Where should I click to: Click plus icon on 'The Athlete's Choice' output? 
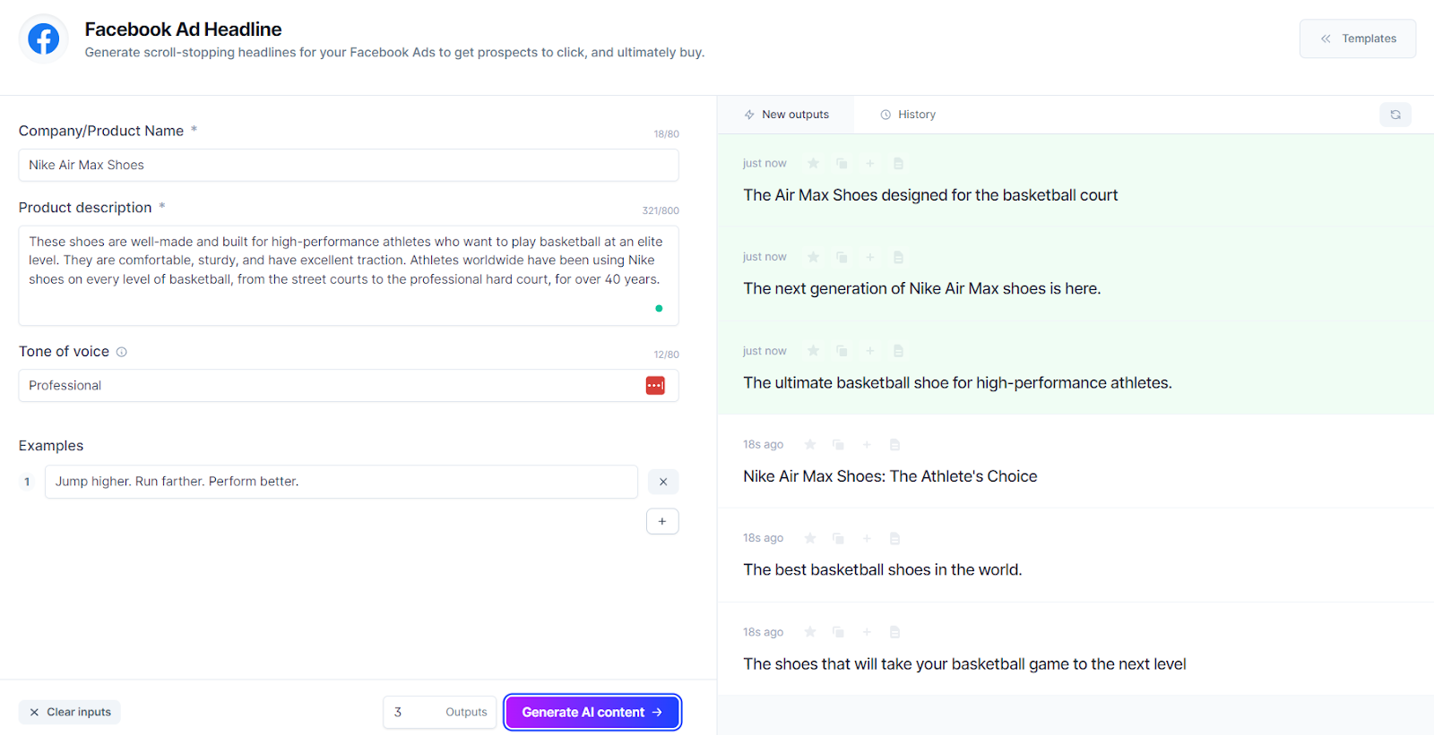(867, 444)
